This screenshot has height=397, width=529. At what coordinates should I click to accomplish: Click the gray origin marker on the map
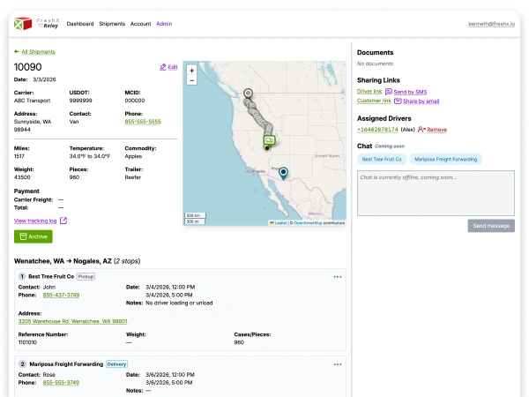point(248,93)
